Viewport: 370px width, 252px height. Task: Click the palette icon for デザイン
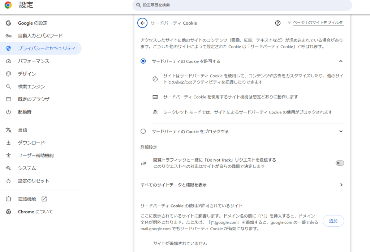(x=8, y=73)
